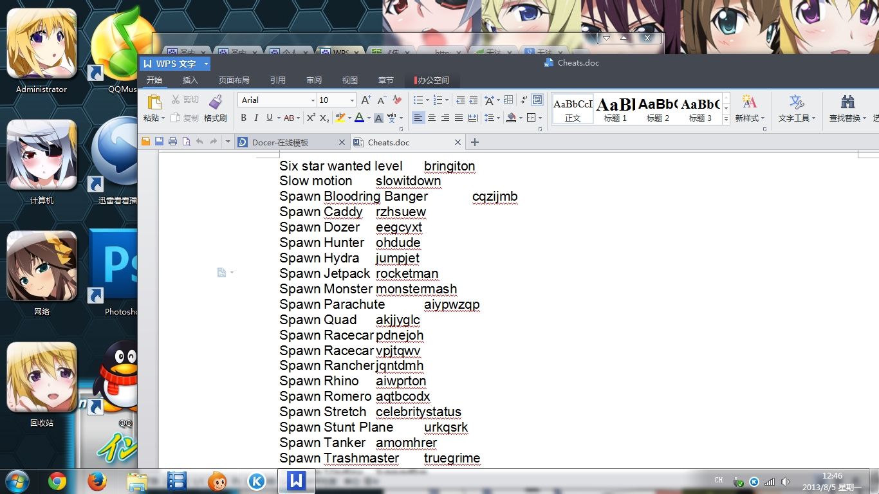Toggle italic formatting
This screenshot has height=494, width=879.
click(x=256, y=118)
